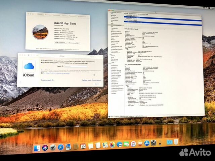
Task: Select ATA in System Information sidebar
Action: (x=112, y=14)
